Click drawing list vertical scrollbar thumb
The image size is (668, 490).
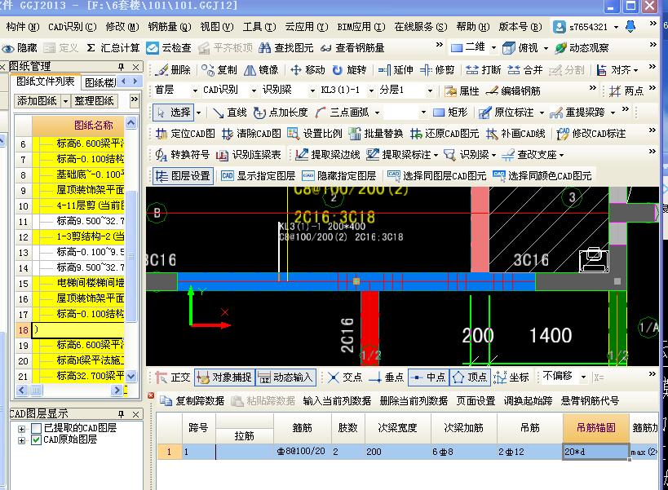[x=131, y=256]
